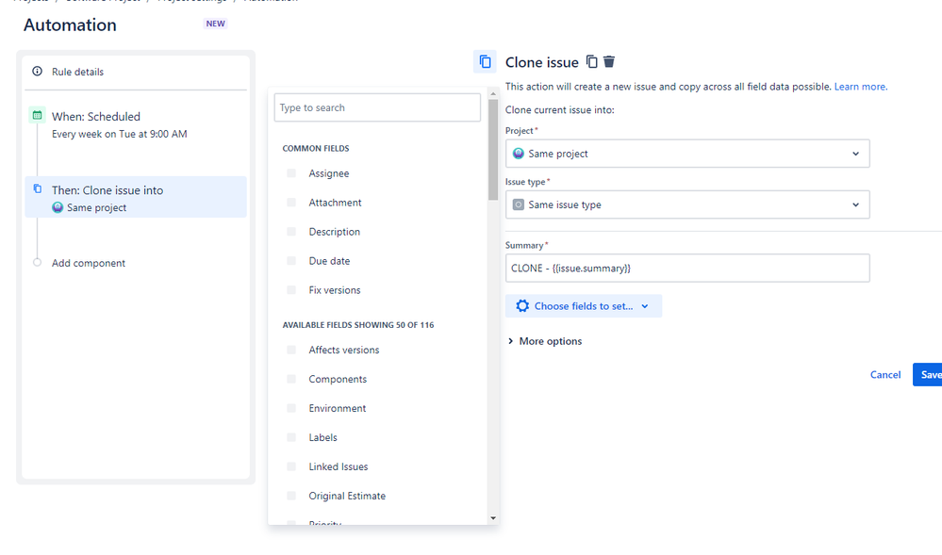Check the Fix versions field checkbox
The image size is (942, 555).
pyautogui.click(x=291, y=290)
